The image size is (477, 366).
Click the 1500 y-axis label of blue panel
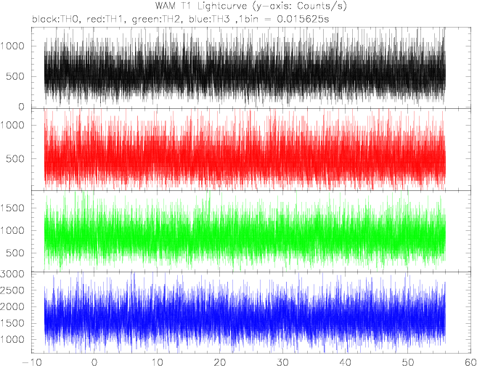point(12,323)
